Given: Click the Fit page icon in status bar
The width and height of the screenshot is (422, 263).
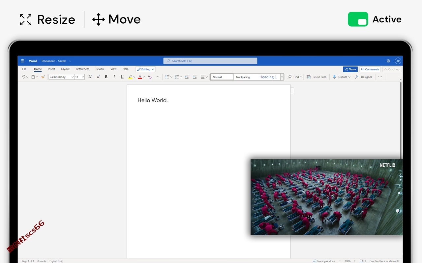Looking at the screenshot, I should pos(361,261).
